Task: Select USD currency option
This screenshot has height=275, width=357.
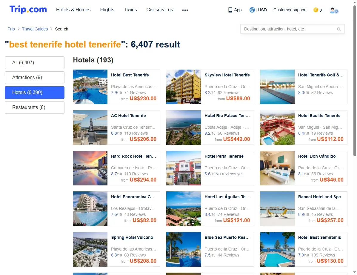Action: [x=262, y=10]
